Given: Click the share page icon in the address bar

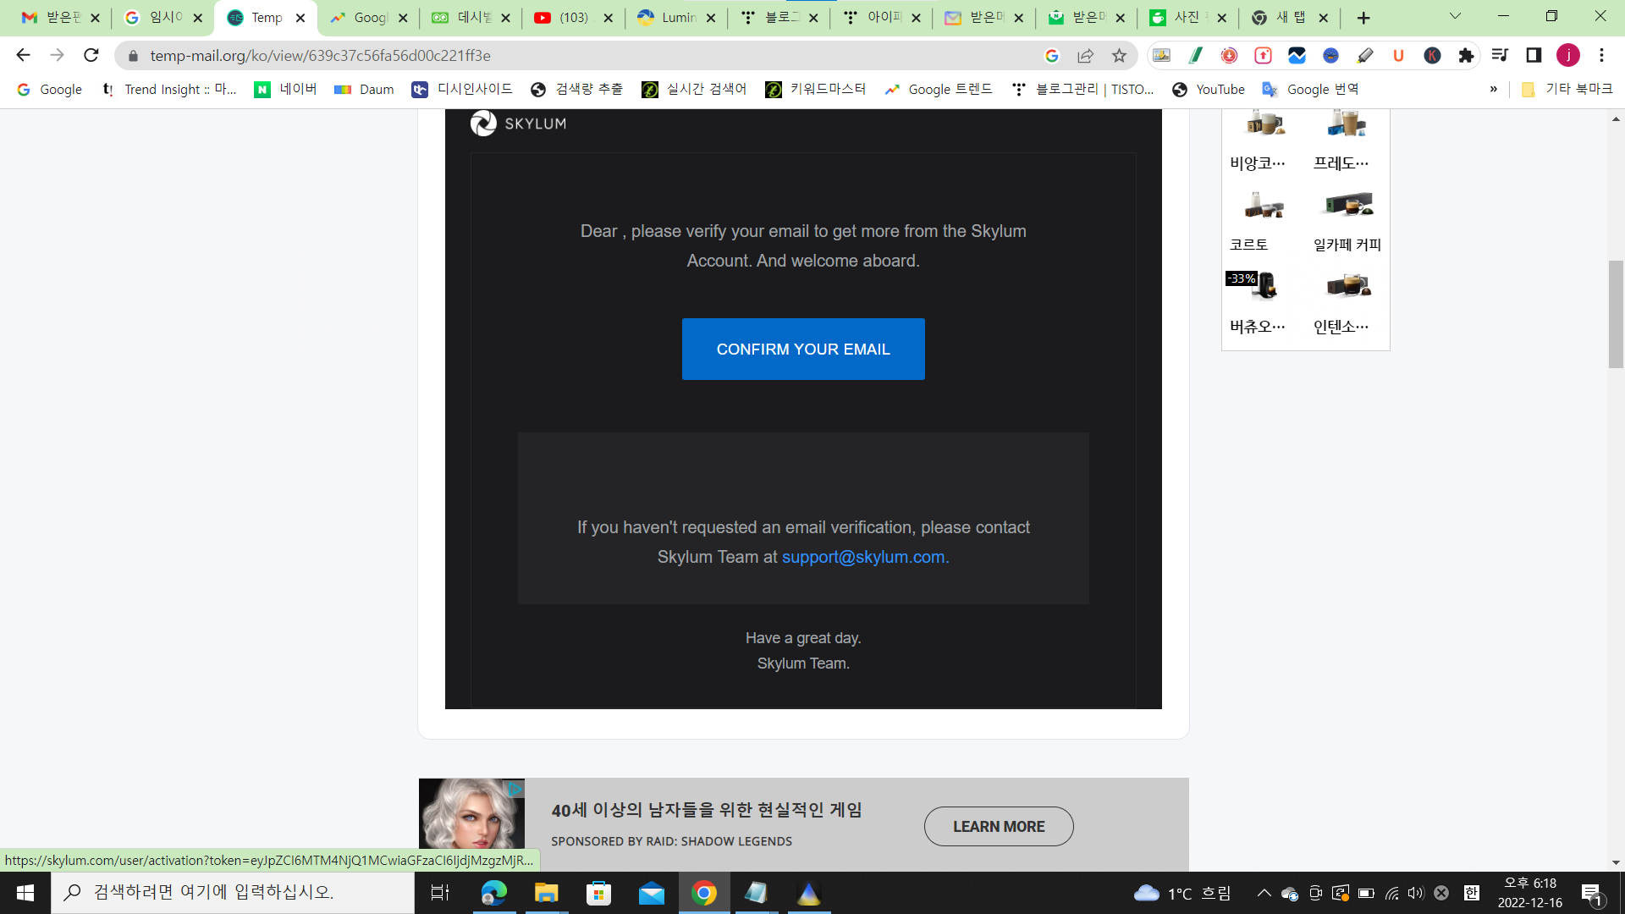Looking at the screenshot, I should coord(1085,55).
